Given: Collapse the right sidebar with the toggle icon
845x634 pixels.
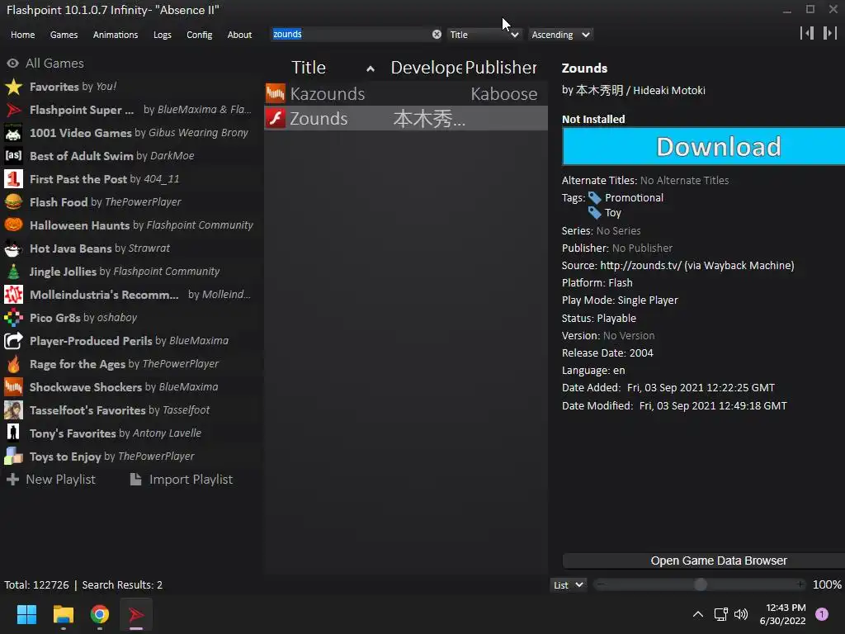Looking at the screenshot, I should tap(829, 33).
